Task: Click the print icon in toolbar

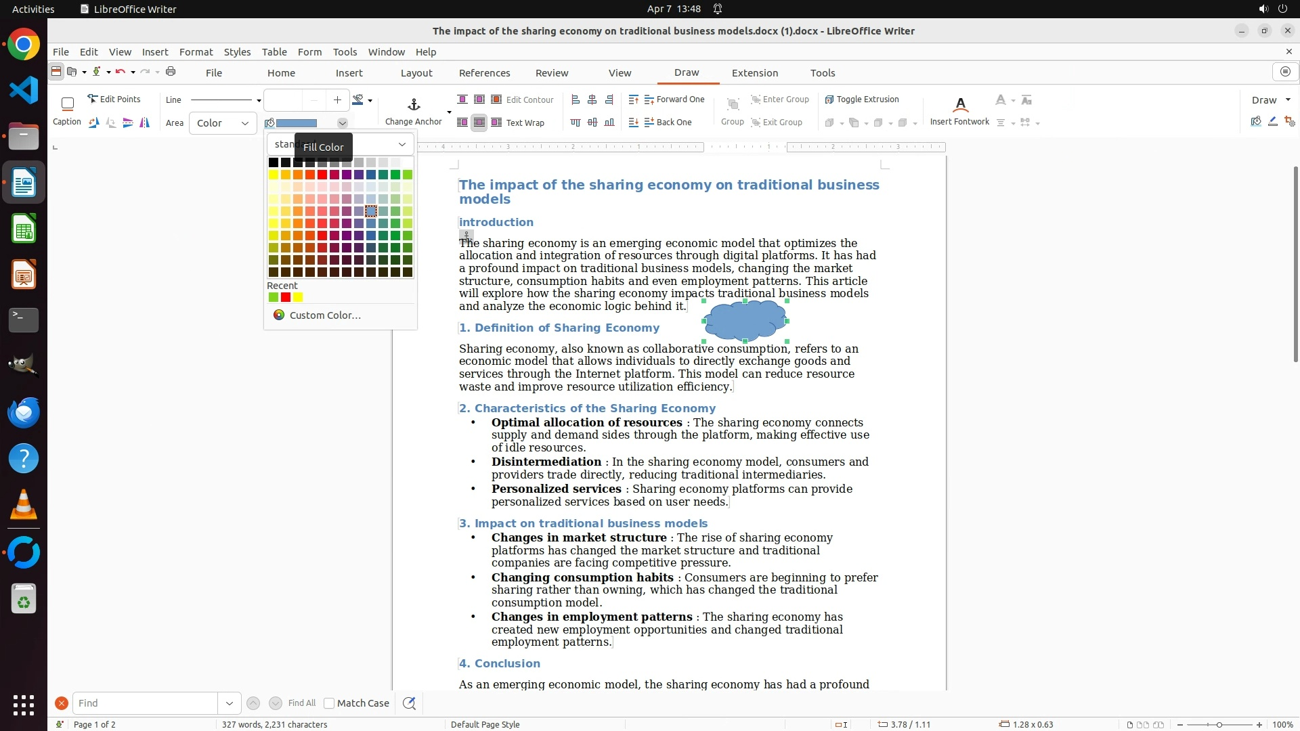Action: [x=171, y=72]
